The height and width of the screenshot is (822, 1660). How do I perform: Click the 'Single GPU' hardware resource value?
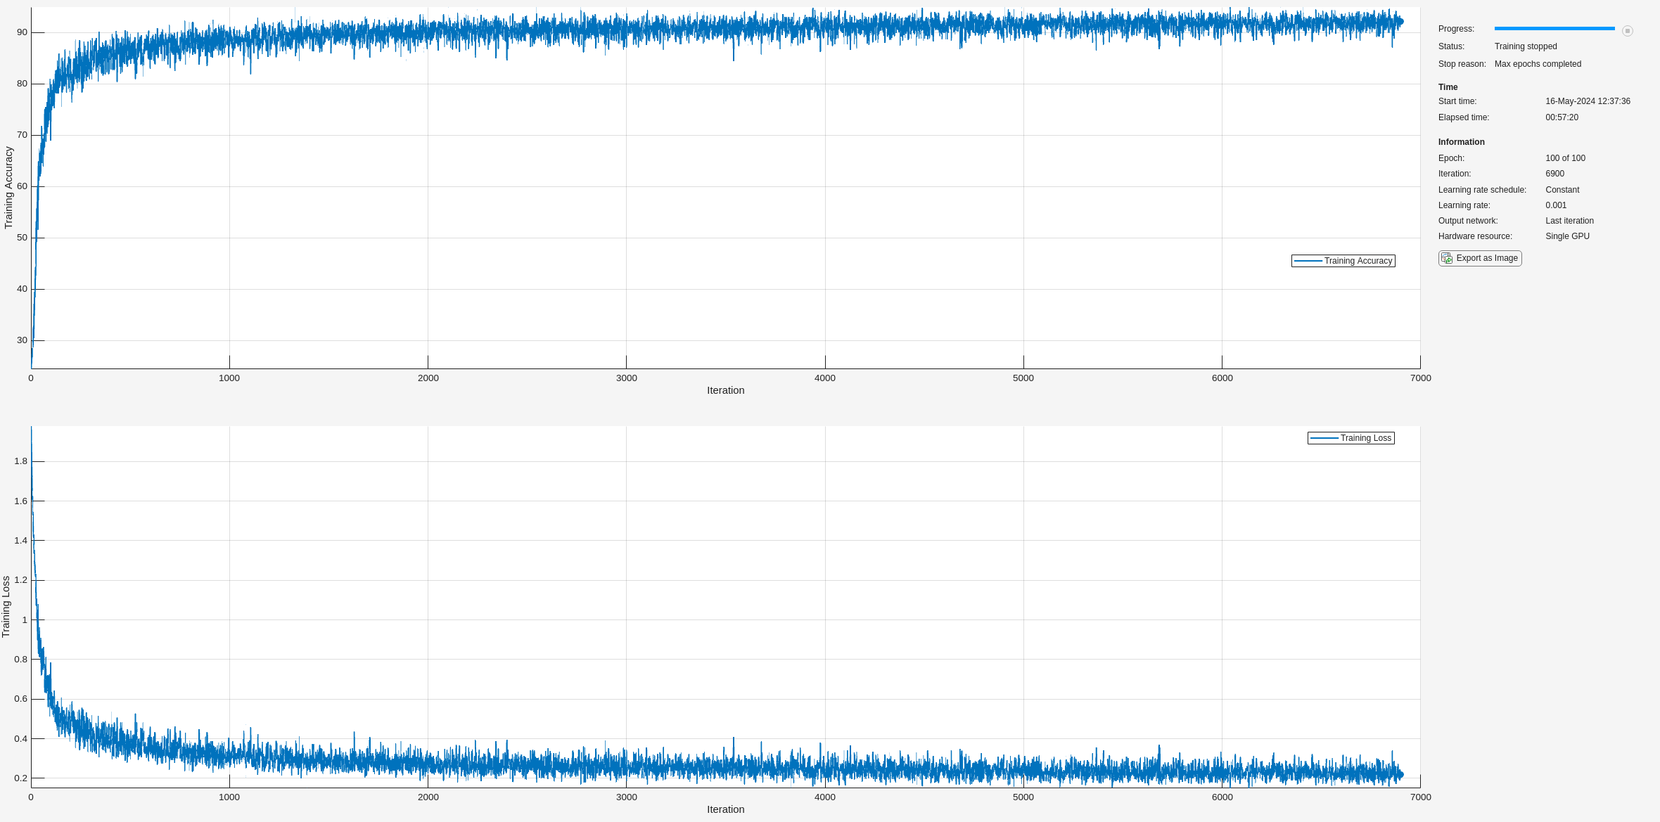click(x=1567, y=236)
